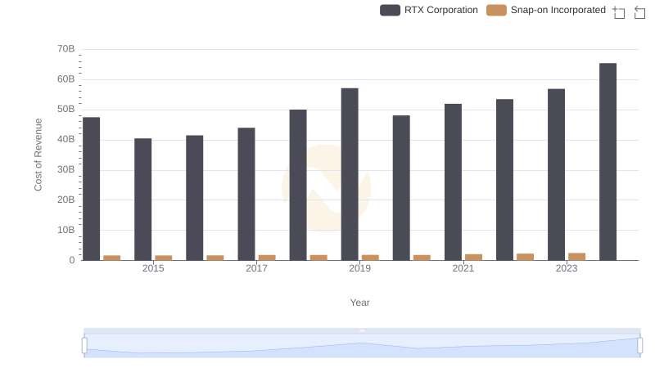
Task: Click the top grip of the zoom slider
Action: 362,330
